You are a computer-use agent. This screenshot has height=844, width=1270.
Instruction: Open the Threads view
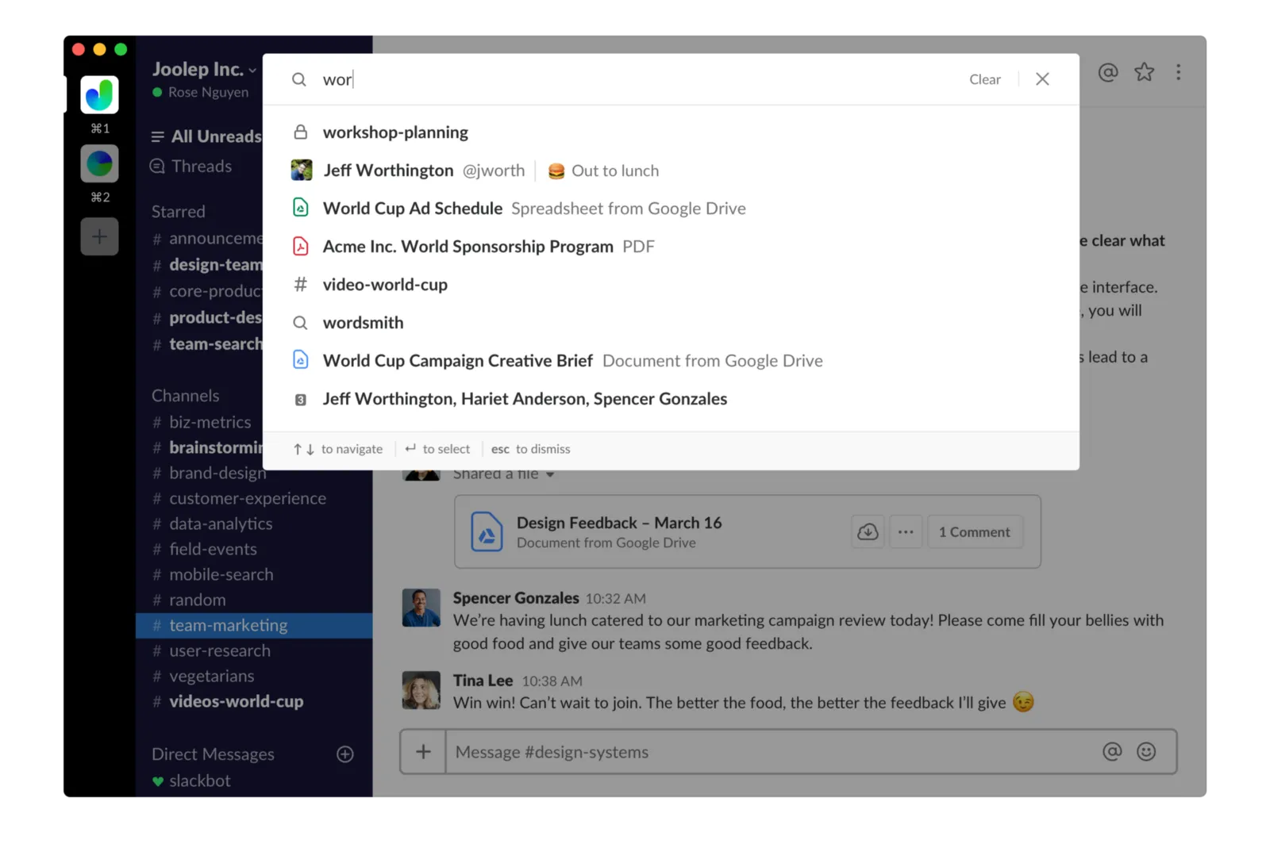tap(201, 166)
